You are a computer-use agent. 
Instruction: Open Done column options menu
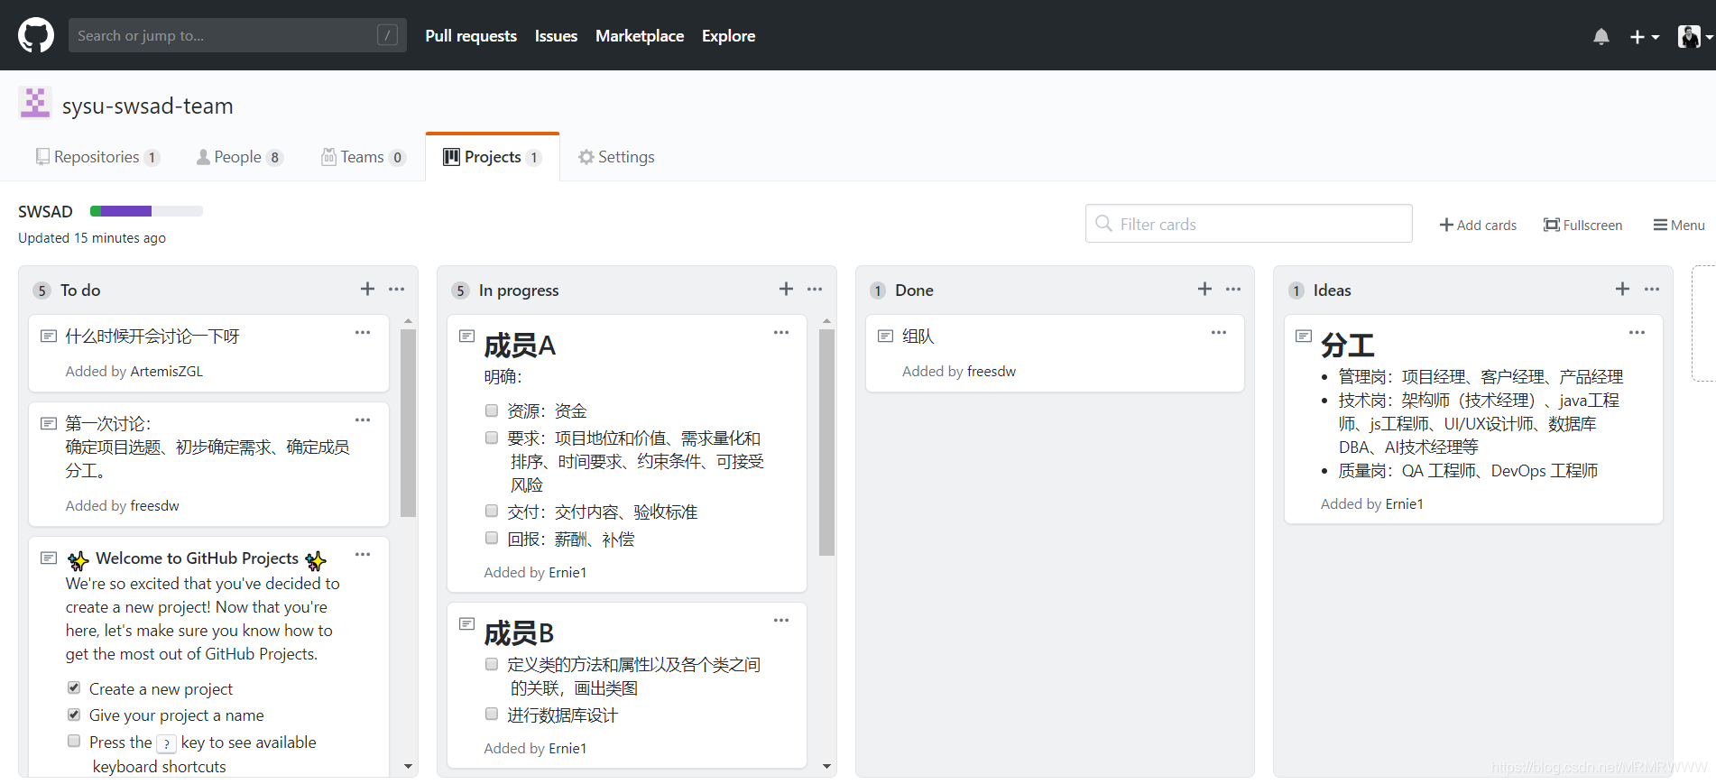[1233, 289]
